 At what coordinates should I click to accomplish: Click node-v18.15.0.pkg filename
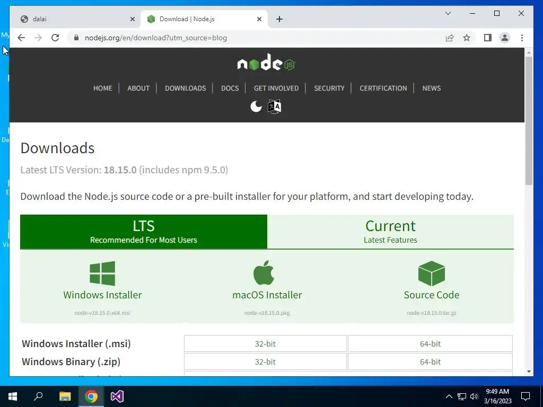(x=267, y=313)
